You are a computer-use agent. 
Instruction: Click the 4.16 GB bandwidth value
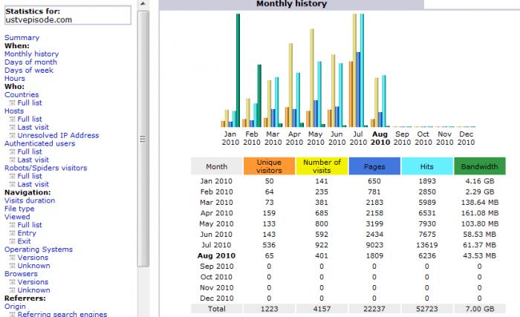pos(480,181)
